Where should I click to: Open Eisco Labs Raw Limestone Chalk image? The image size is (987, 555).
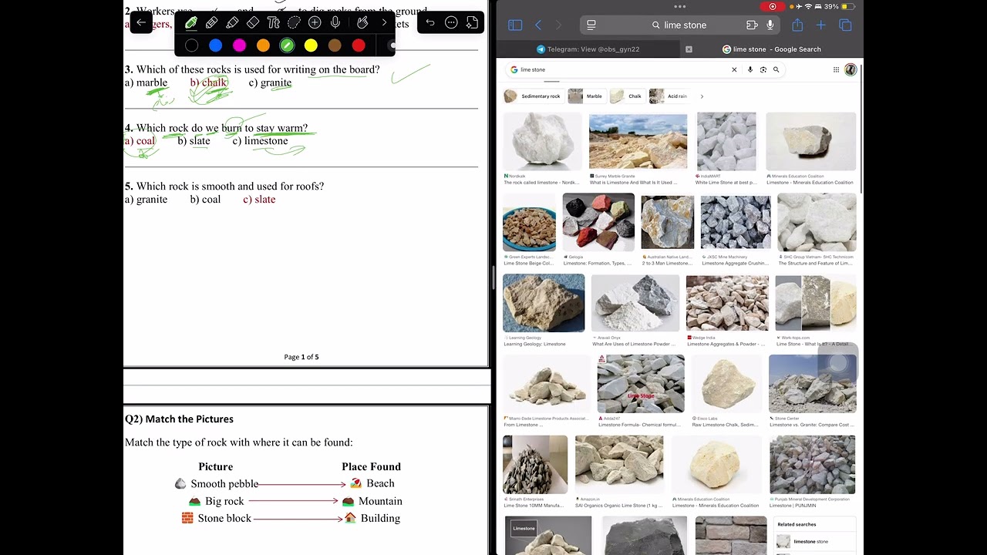(x=726, y=384)
